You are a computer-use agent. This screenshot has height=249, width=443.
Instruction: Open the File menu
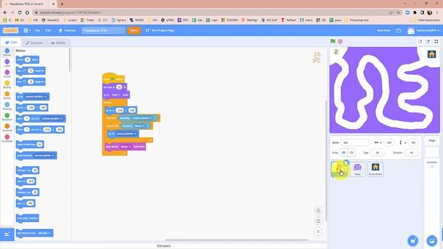[x=37, y=30]
